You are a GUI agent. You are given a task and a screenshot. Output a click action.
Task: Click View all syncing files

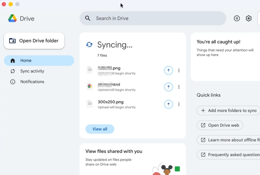(x=100, y=129)
